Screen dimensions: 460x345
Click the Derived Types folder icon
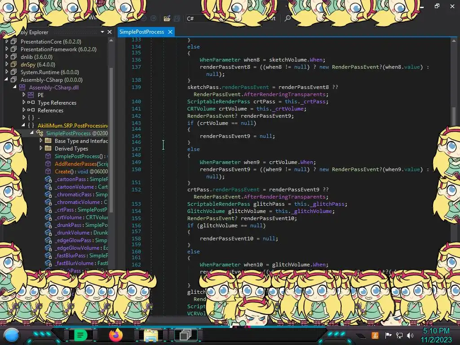48,148
